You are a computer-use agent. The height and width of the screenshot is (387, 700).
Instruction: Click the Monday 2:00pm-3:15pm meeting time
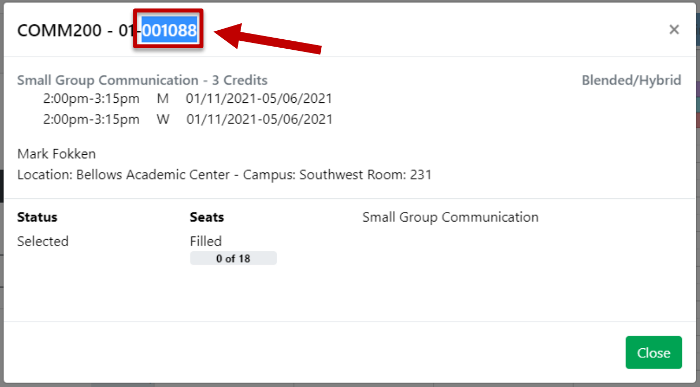click(91, 99)
